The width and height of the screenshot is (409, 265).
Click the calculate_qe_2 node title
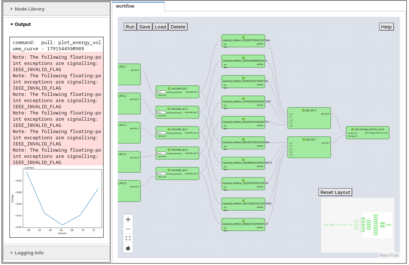[x=179, y=109]
